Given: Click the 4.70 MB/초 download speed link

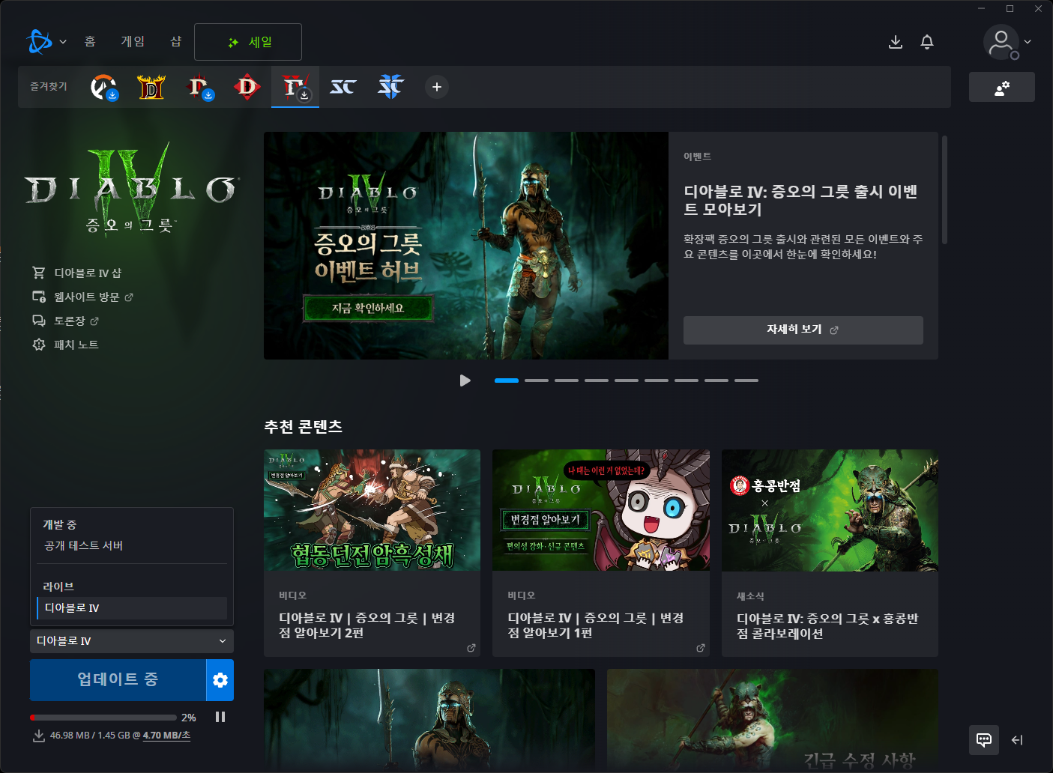Looking at the screenshot, I should click(x=166, y=736).
